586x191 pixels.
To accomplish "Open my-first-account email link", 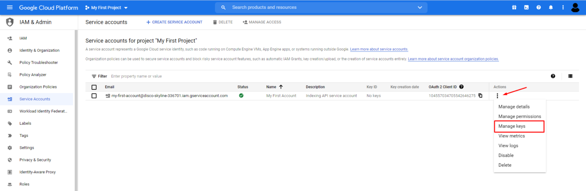I will click(170, 95).
